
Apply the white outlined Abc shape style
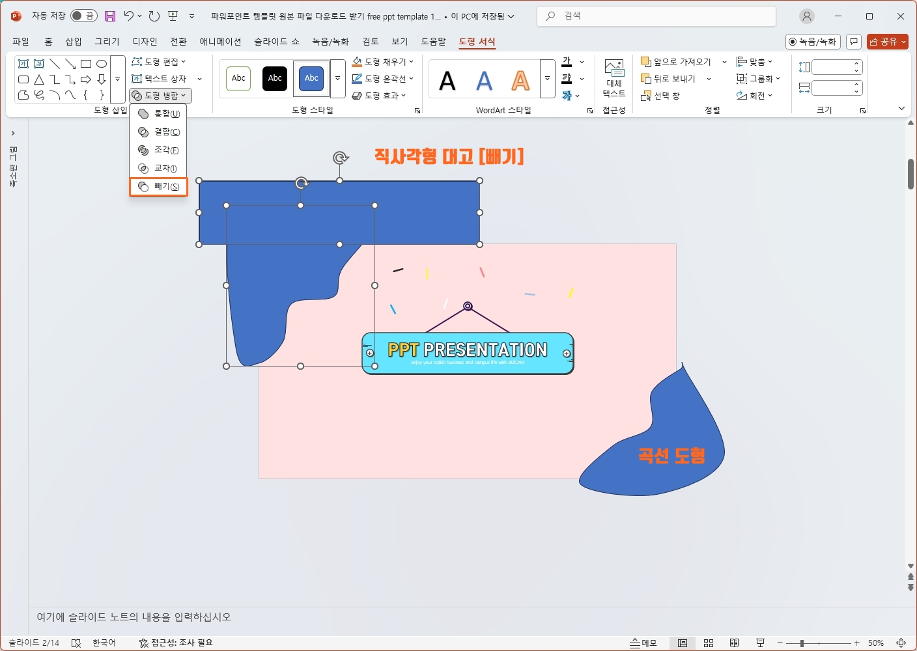[x=238, y=78]
